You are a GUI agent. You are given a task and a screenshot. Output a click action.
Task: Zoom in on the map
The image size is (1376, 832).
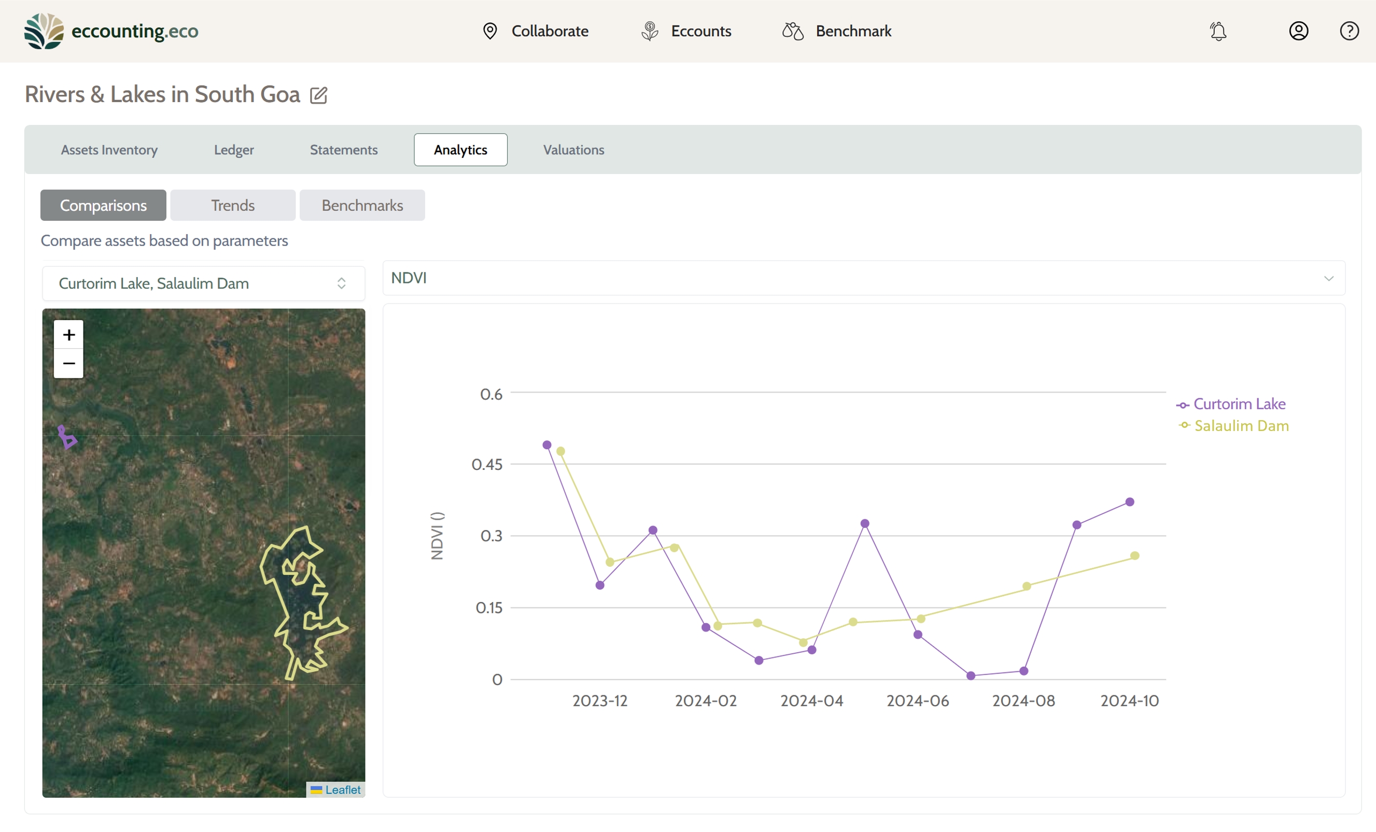tap(68, 335)
